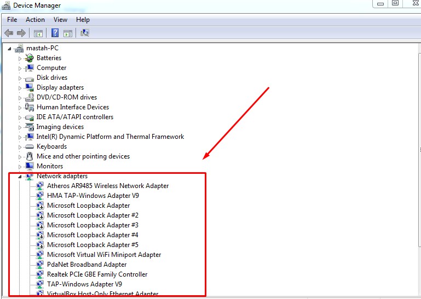Open the Help toolbar icon
Screen dimensions: 421x299
(55, 33)
